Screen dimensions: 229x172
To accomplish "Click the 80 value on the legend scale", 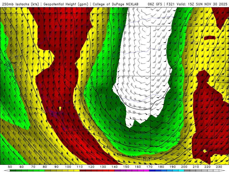I will click(45, 167).
